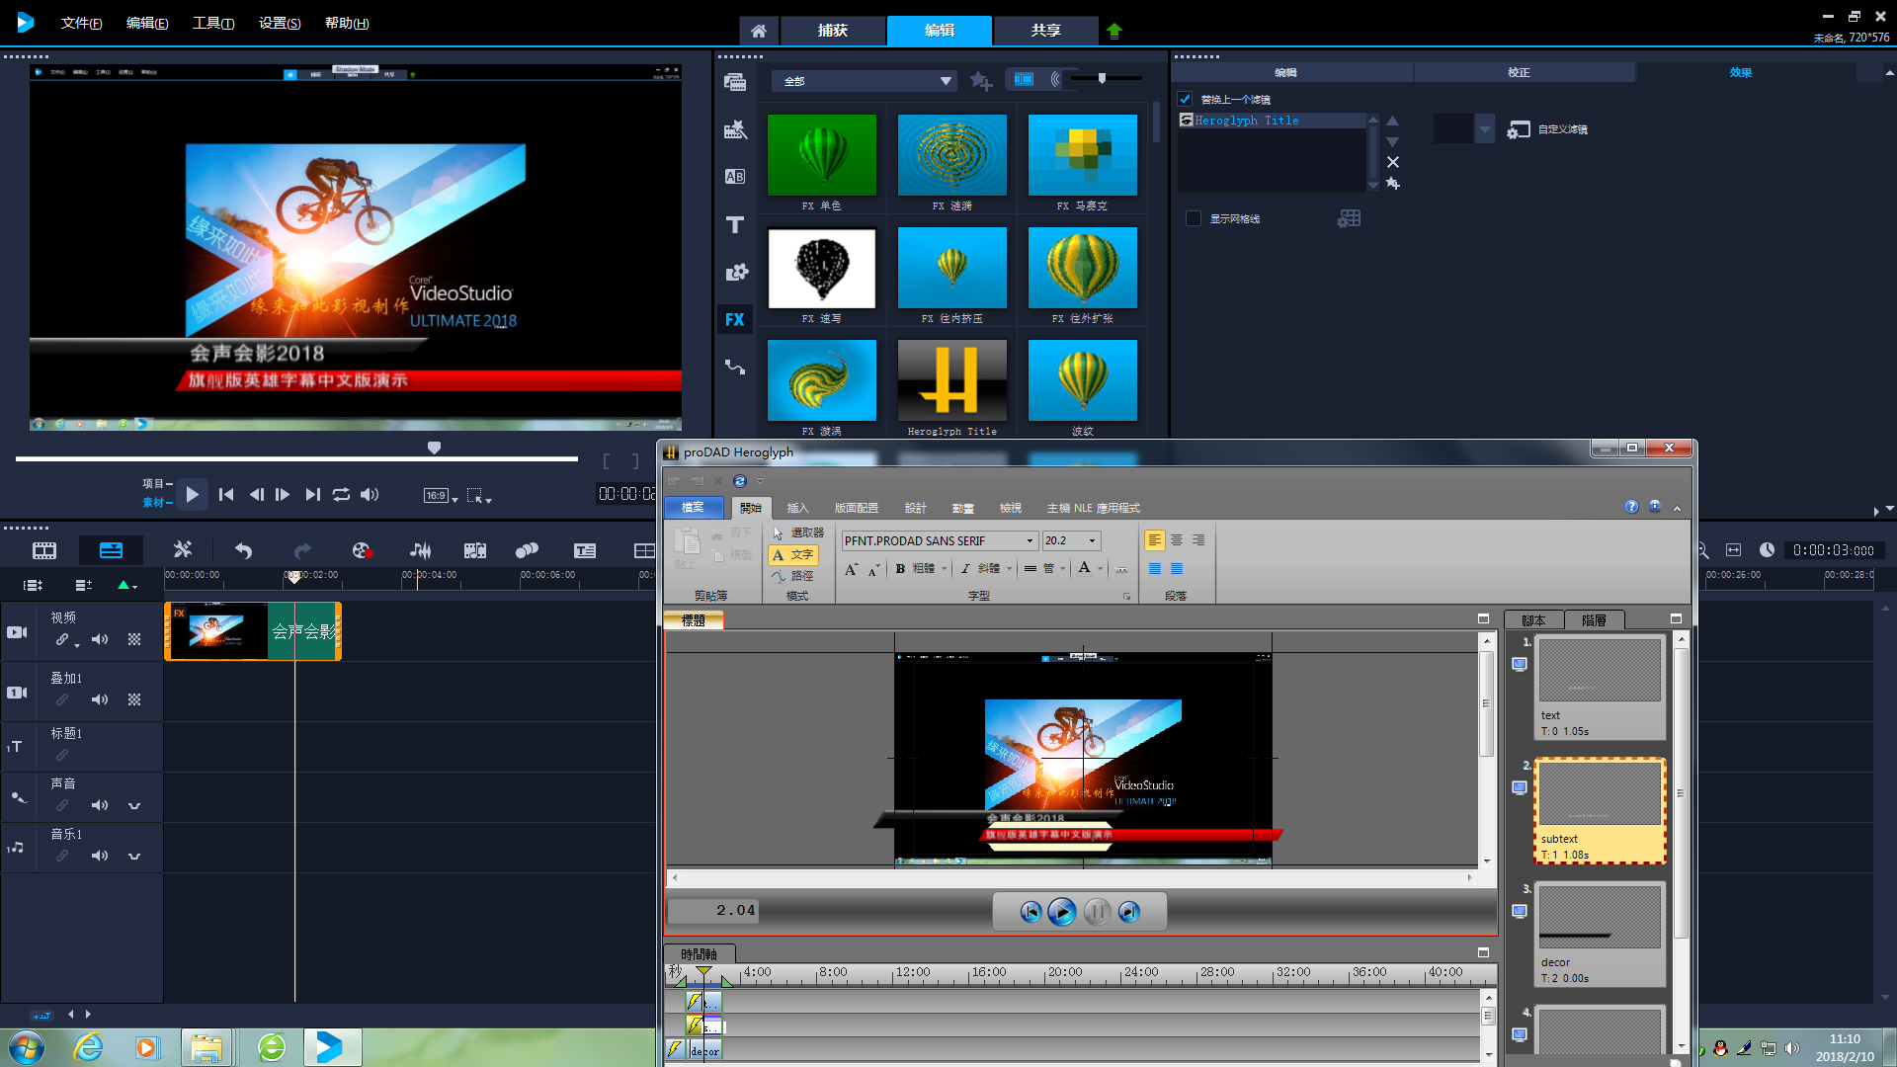Mute the 音乐1 track audio
This screenshot has height=1067, width=1897.
pos(100,856)
